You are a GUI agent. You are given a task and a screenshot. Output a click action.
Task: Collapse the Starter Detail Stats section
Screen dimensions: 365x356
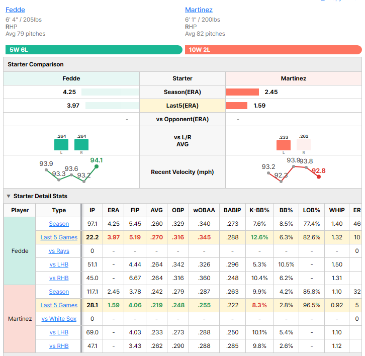point(9,196)
